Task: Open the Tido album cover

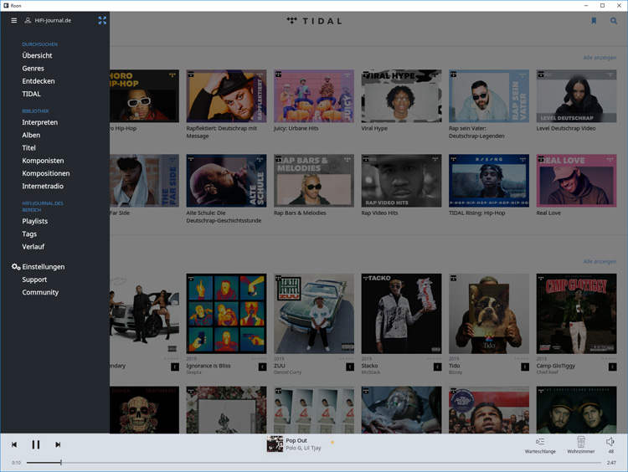Action: click(x=489, y=314)
